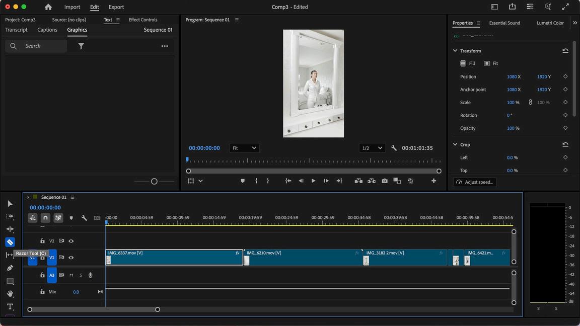Show overflow panels double chevron
Image resolution: width=580 pixels, height=326 pixels.
point(575,23)
